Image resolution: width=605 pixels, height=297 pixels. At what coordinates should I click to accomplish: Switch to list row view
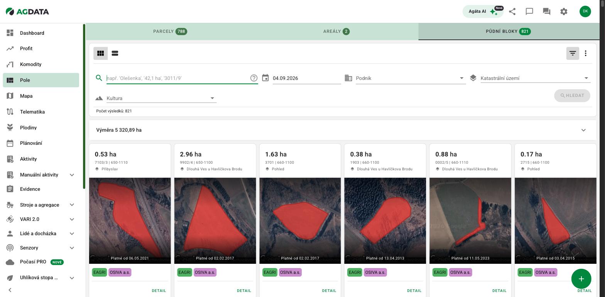click(x=115, y=53)
